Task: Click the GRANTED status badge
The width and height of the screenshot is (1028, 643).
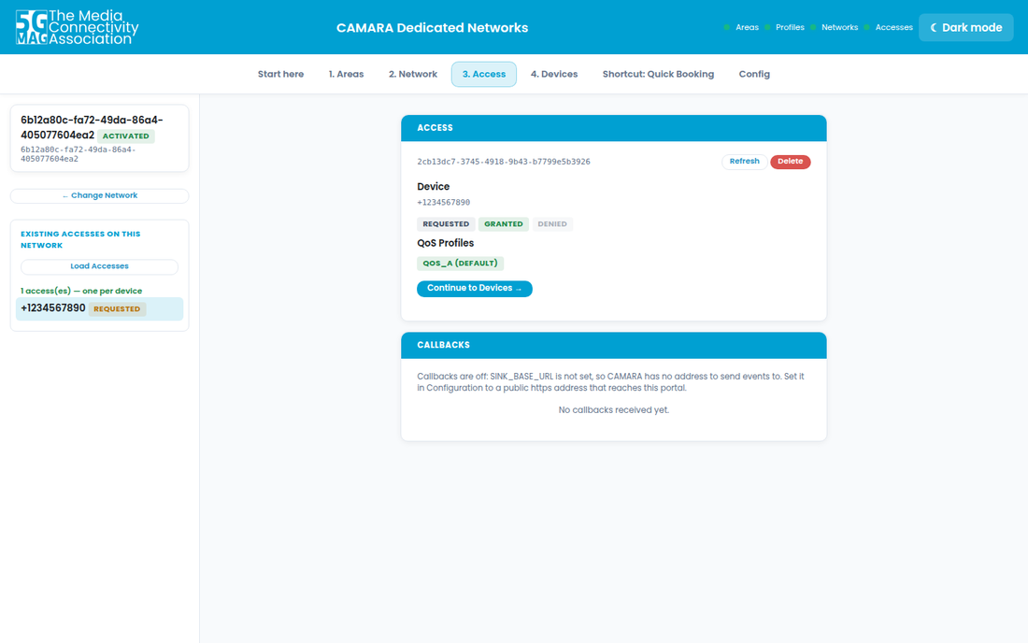Action: pyautogui.click(x=504, y=224)
